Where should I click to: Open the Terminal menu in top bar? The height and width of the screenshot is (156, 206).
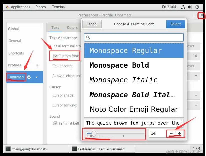point(59,7)
